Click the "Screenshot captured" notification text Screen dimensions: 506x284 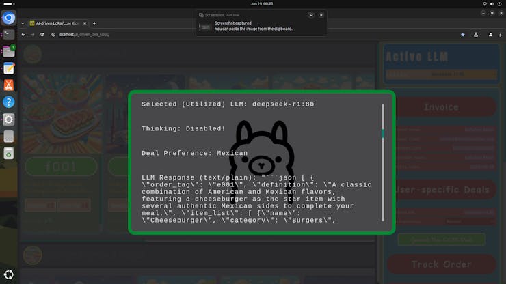(x=233, y=23)
